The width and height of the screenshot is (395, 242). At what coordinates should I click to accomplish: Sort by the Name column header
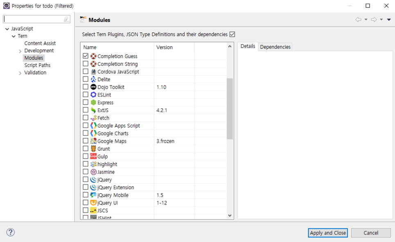117,47
